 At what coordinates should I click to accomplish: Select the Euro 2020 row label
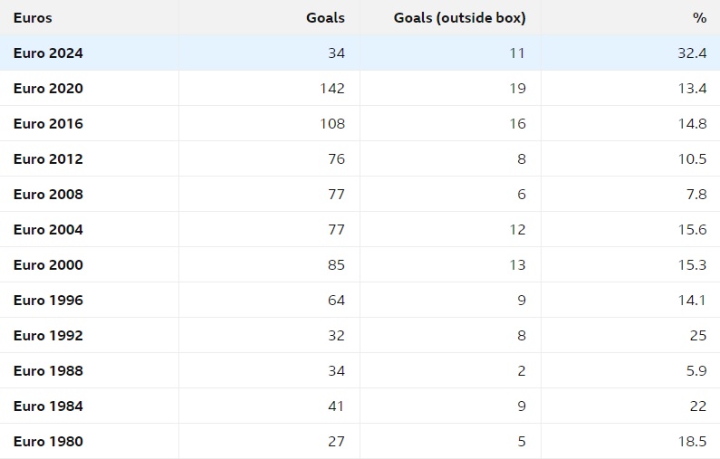pyautogui.click(x=48, y=89)
